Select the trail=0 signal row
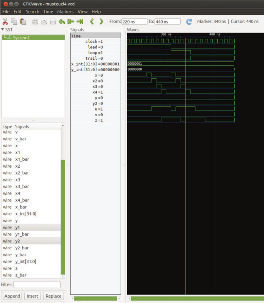The image size is (264, 303). (x=96, y=58)
